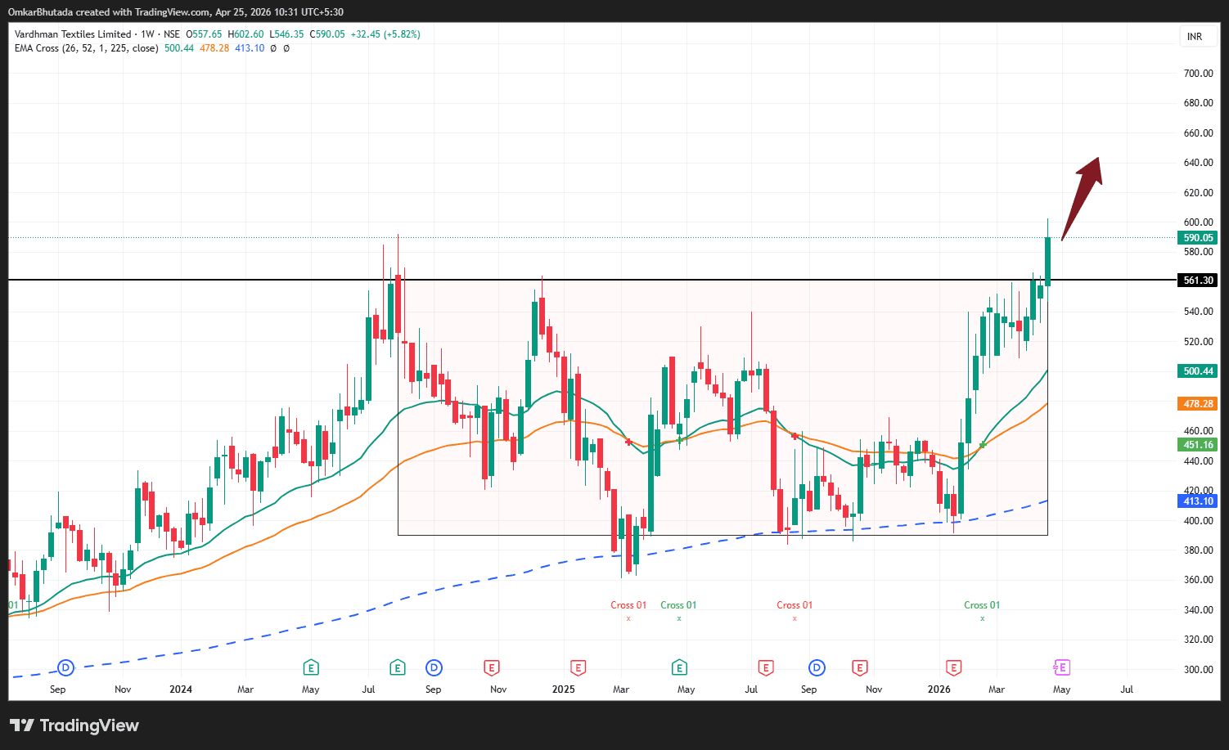
Task: Open the dividend marker near Sep 2025
Action: tap(817, 668)
